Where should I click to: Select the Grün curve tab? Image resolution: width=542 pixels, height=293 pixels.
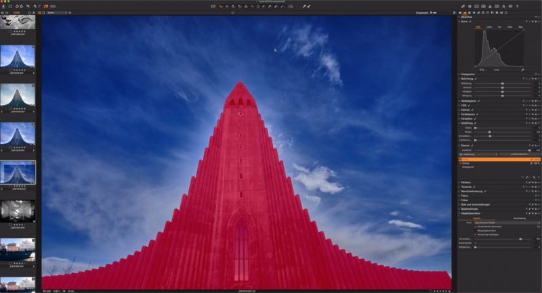tap(510, 27)
